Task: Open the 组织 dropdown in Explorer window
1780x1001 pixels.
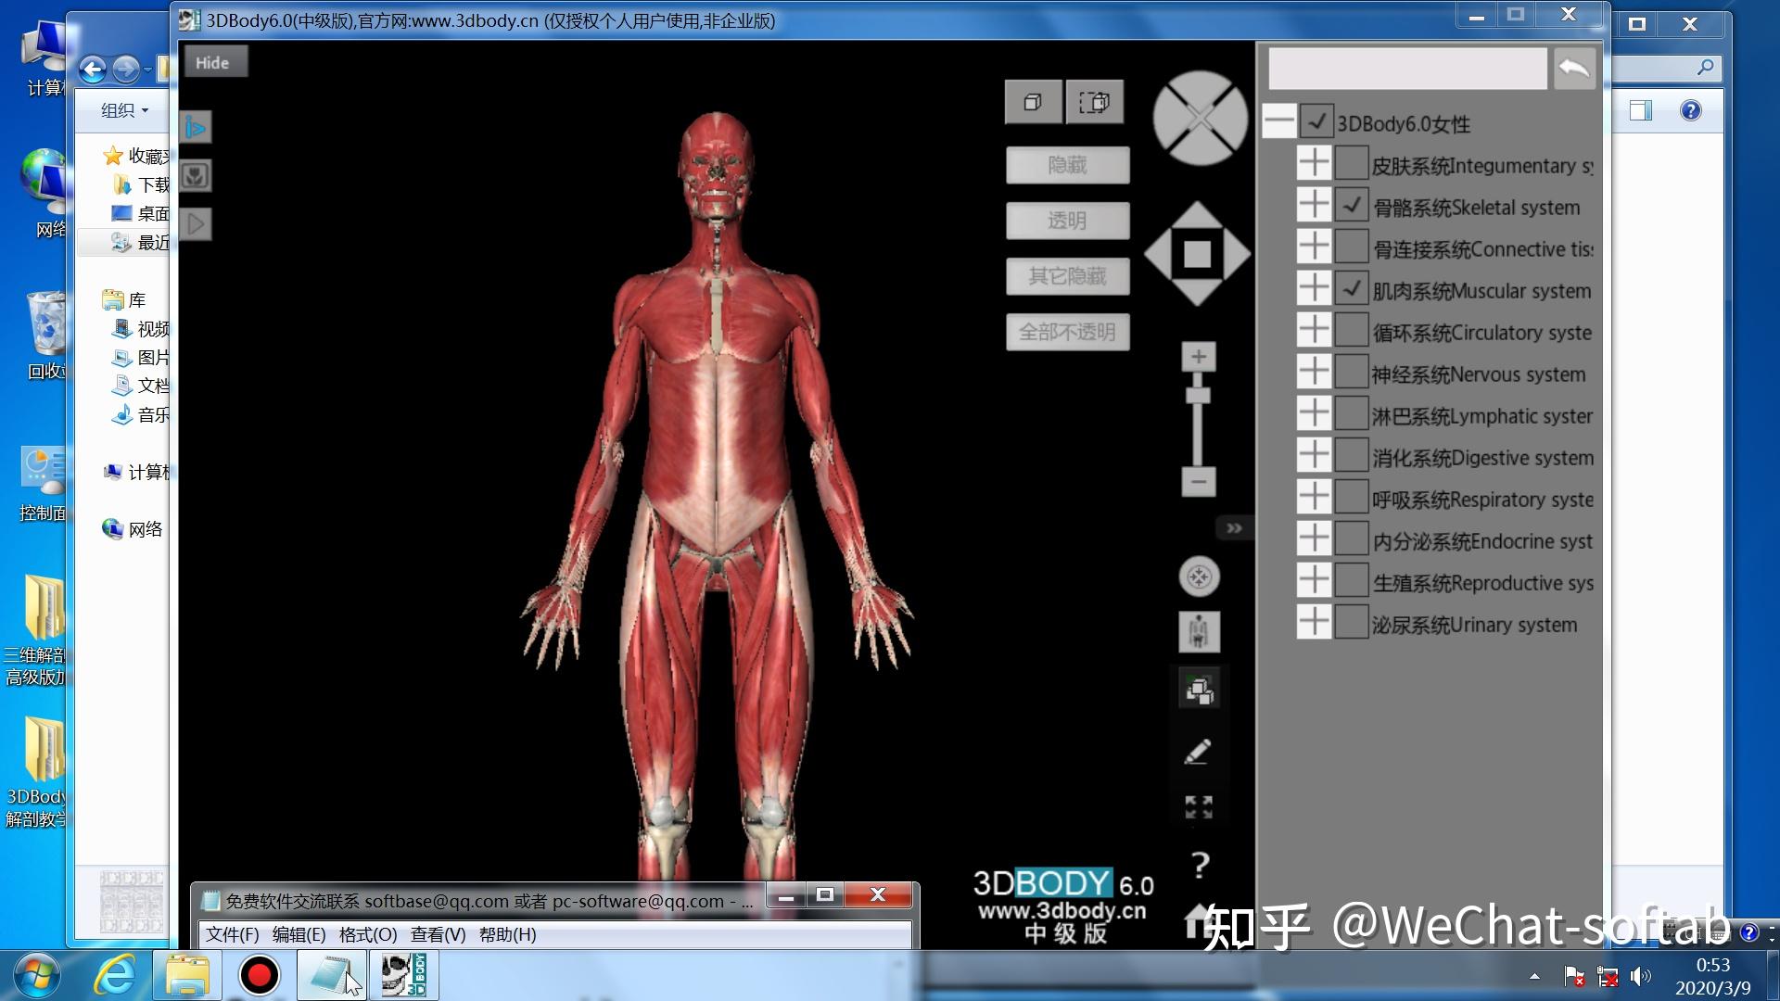Action: point(124,110)
